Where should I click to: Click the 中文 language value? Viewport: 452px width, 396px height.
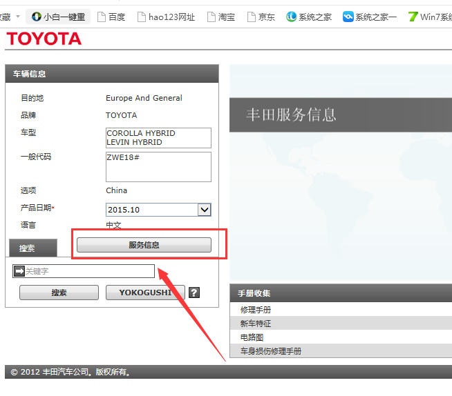[113, 225]
